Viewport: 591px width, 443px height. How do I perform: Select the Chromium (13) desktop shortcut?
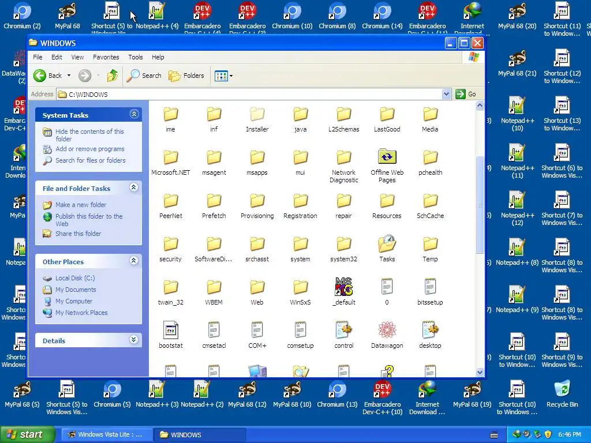point(337,394)
